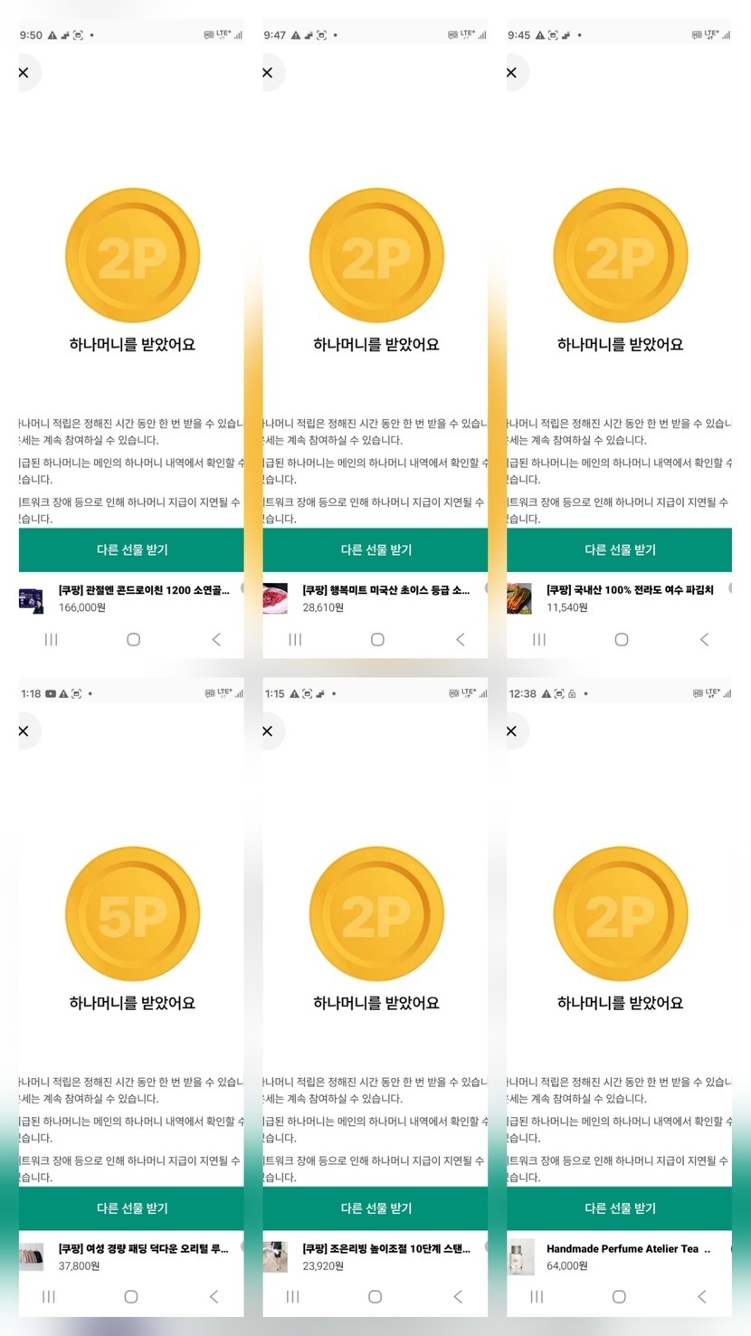
Task: Close the screen with the 5P coin
Action: tap(24, 730)
